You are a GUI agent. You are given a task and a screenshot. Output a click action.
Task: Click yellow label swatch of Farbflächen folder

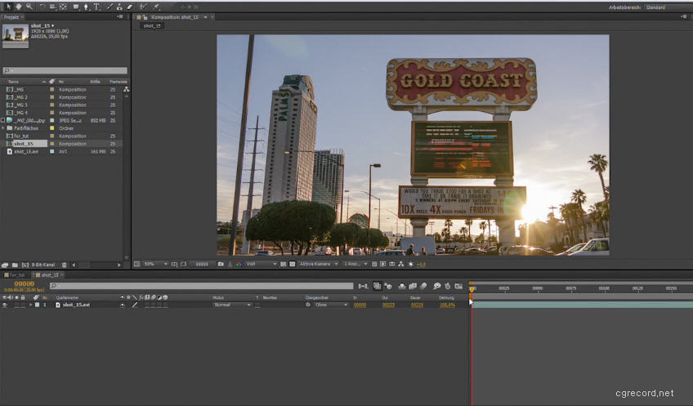point(51,128)
